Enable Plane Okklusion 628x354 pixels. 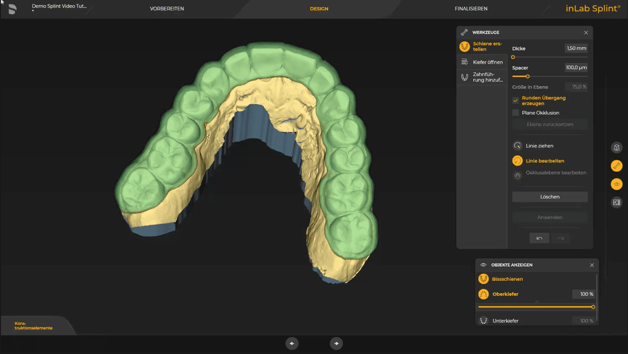point(516,112)
